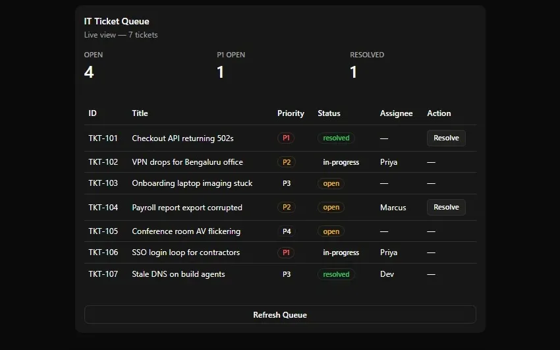Screen dimensions: 560x350
Task: Click the P2 badge on TKT-102
Action: [287, 162]
